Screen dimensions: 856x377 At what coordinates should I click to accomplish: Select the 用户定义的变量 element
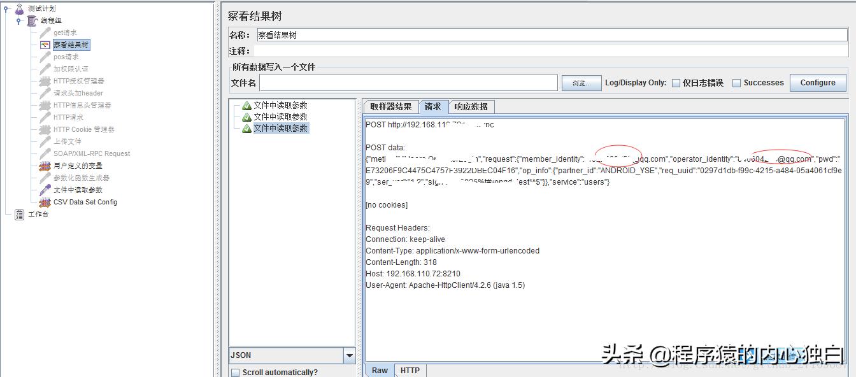76,166
